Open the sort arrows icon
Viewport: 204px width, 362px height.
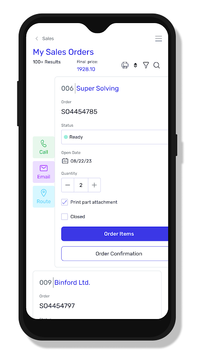click(136, 65)
